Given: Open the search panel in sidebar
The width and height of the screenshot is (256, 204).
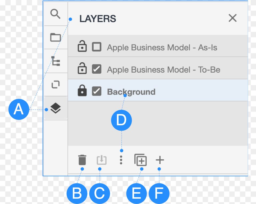Looking at the screenshot, I should pyautogui.click(x=55, y=14).
